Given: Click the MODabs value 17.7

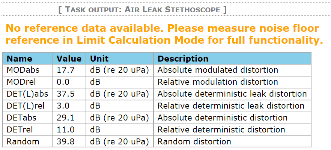Looking at the screenshot, I should click(x=69, y=70).
